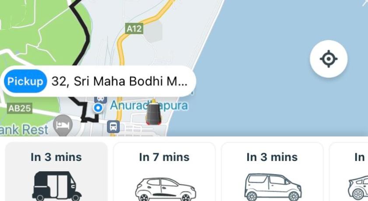Image resolution: width=368 pixels, height=201 pixels.
Task: Select third ride card In 3 mins
Action: (272, 172)
